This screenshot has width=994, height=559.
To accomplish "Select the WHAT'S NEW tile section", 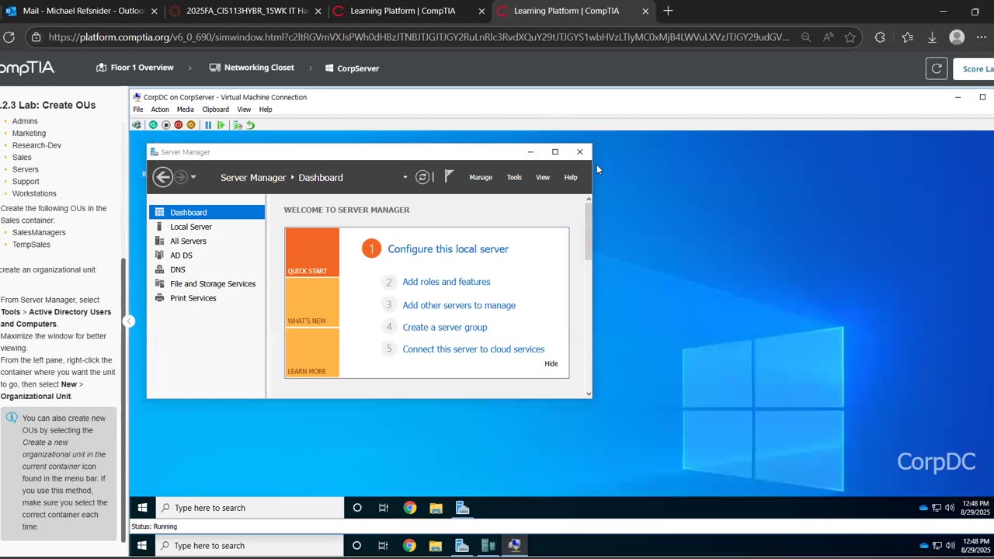I will point(312,303).
